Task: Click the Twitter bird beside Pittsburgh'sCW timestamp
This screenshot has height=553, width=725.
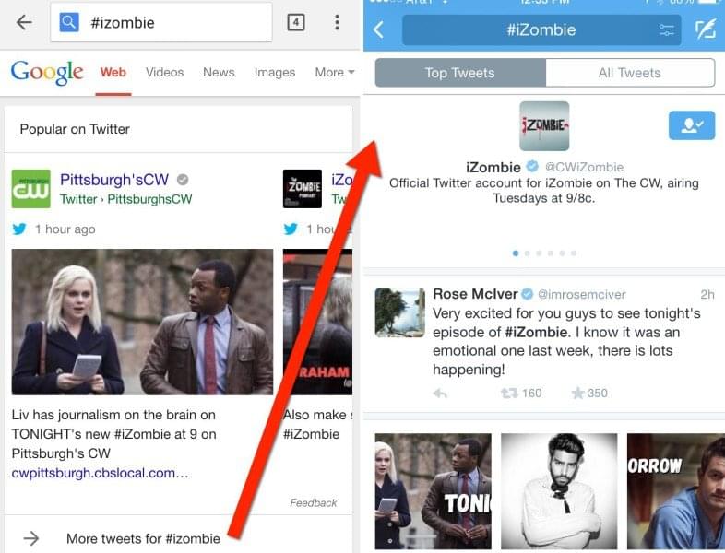Action: (19, 229)
